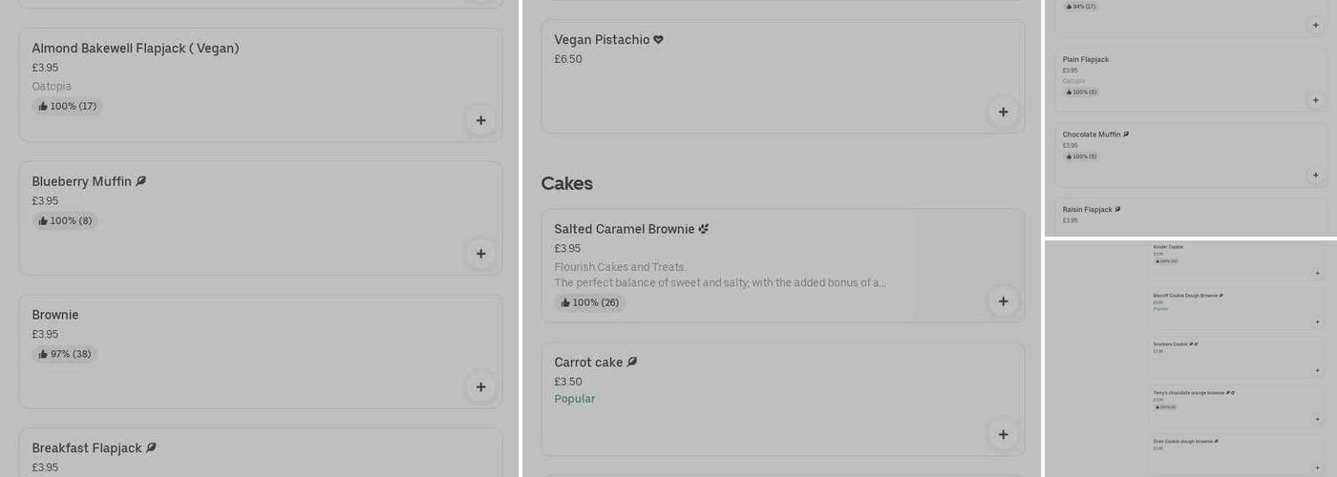Add Chocolate Muffin via plus icon
Image resolution: width=1337 pixels, height=477 pixels.
1315,176
